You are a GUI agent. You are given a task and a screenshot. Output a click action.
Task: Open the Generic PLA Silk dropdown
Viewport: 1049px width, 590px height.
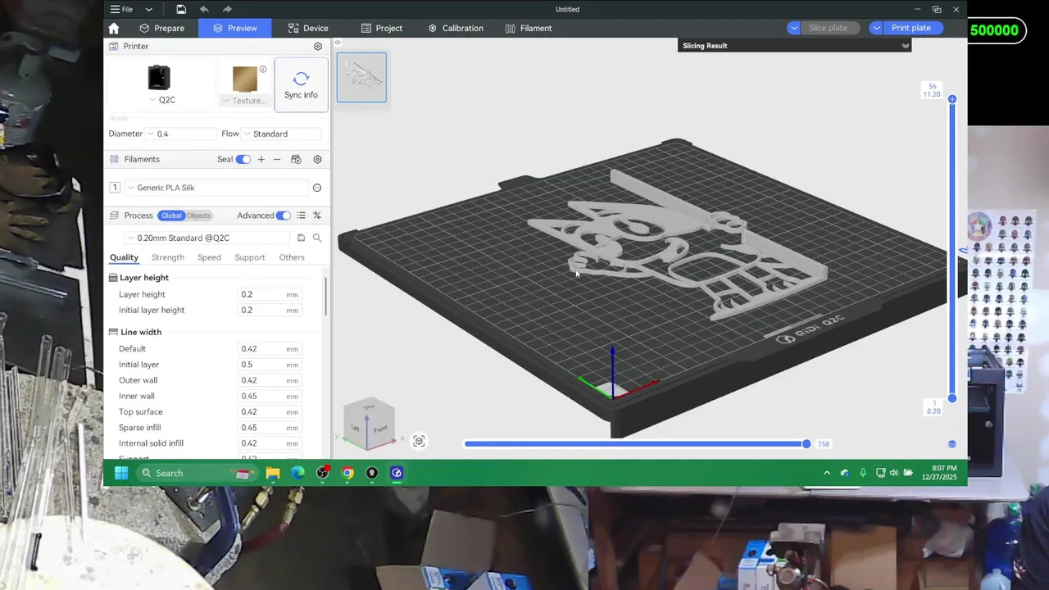216,188
